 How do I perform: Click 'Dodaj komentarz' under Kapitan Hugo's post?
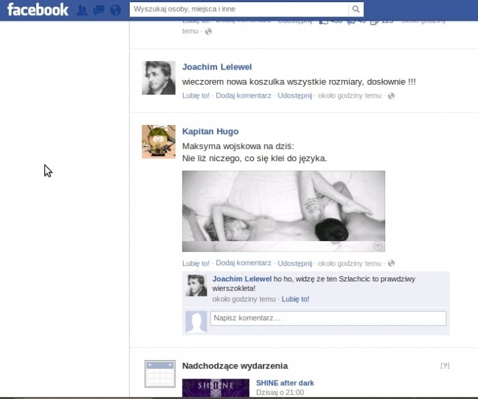[x=243, y=263]
